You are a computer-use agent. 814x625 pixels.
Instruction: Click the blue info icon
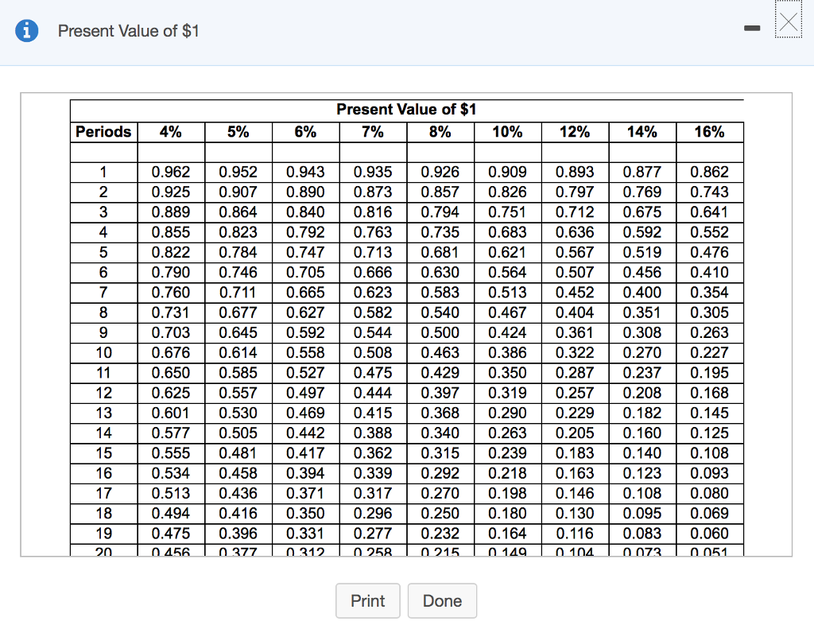26,31
